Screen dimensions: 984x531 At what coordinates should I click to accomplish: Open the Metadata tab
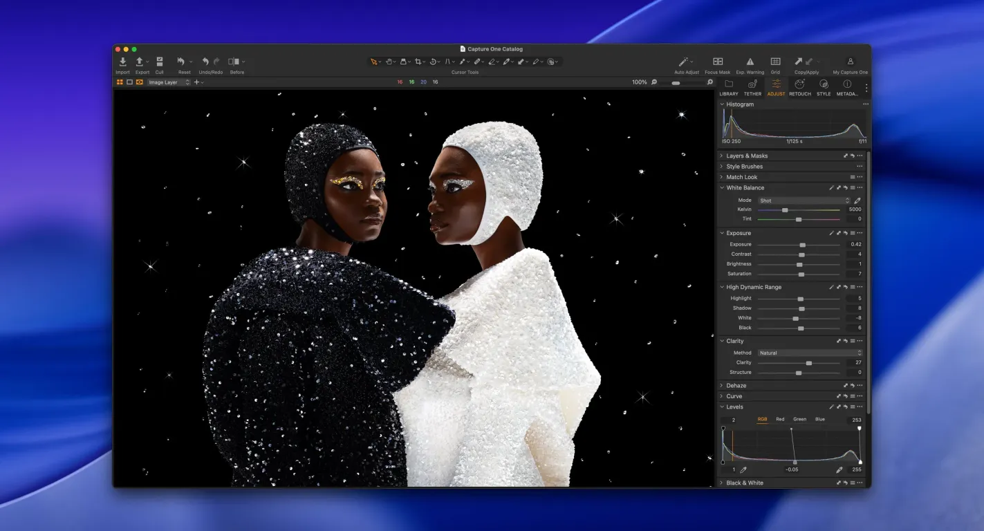pos(847,84)
